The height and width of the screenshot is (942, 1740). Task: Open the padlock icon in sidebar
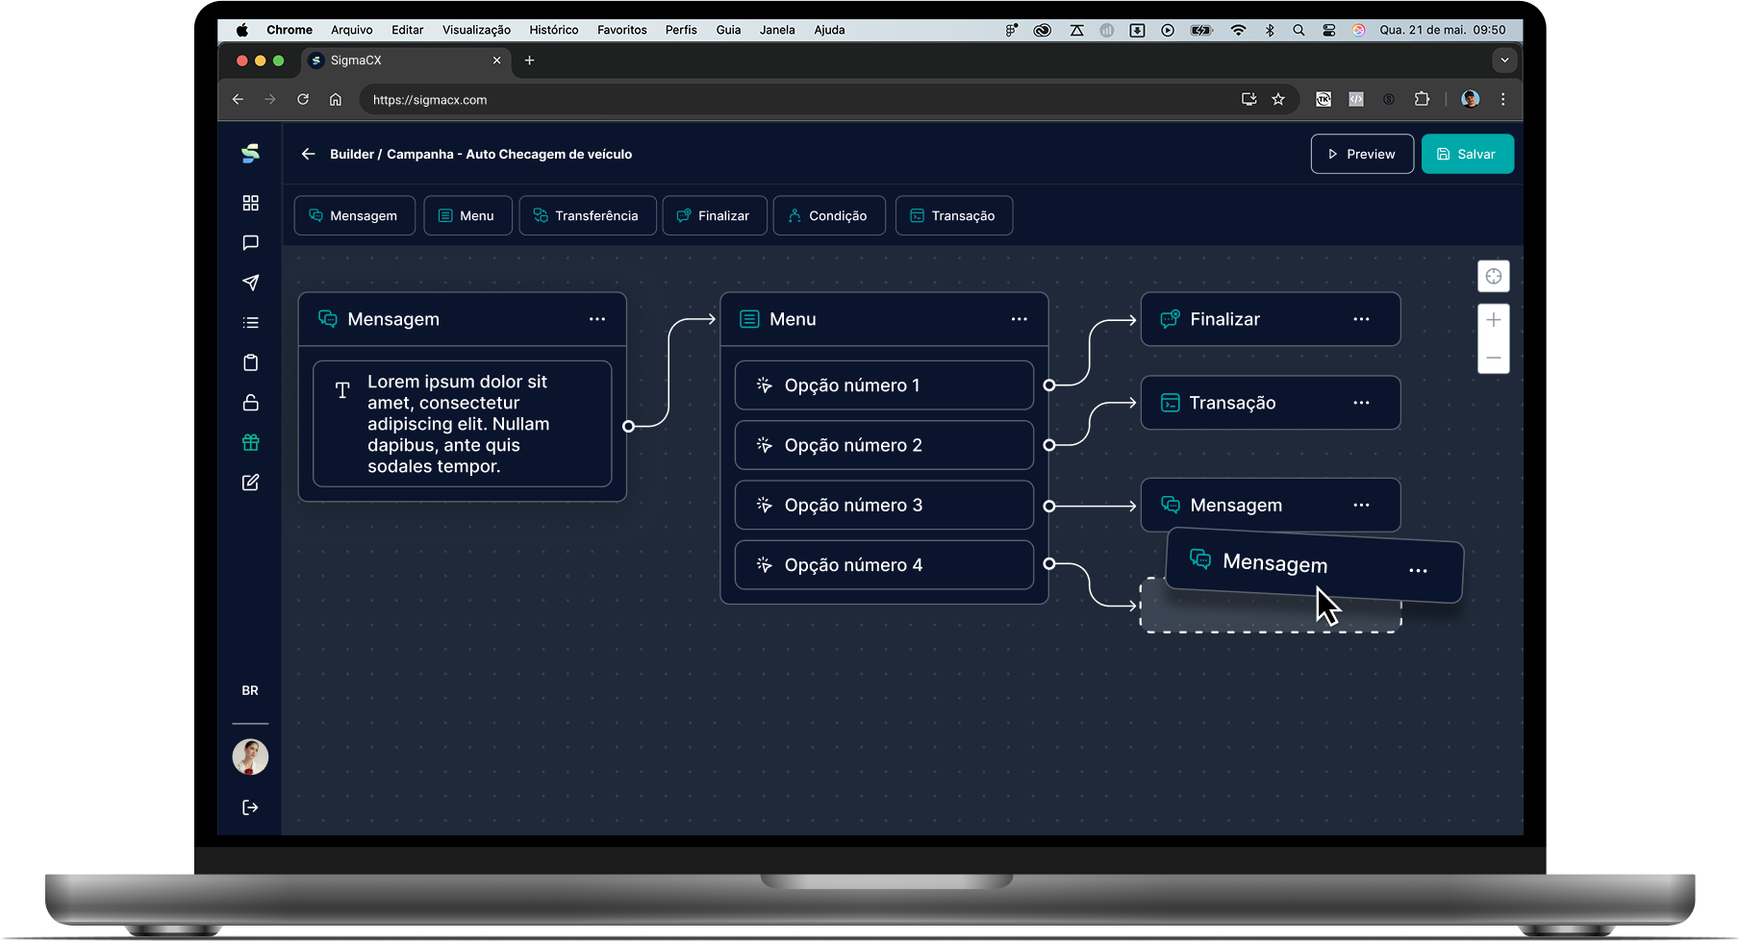click(250, 403)
